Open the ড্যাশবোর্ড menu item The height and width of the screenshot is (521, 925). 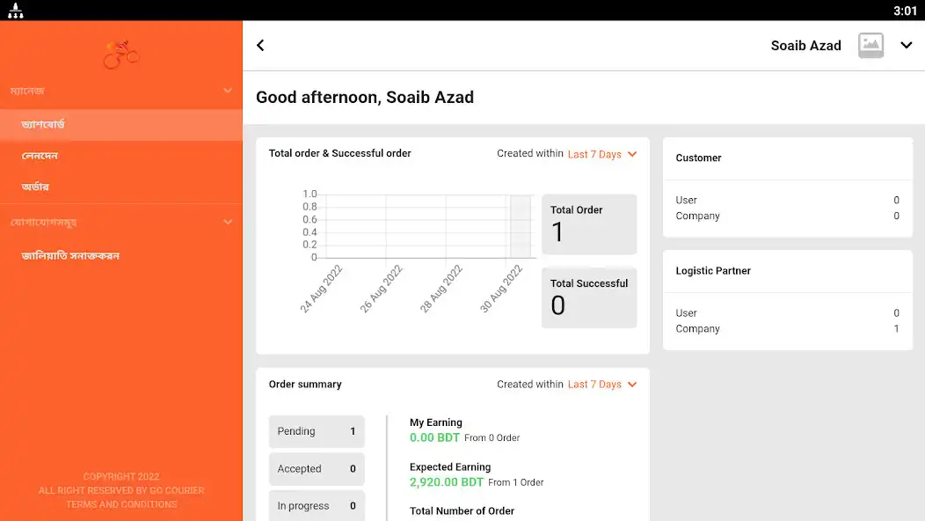point(121,125)
